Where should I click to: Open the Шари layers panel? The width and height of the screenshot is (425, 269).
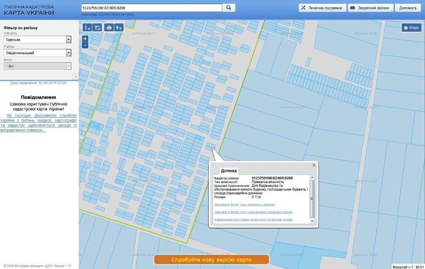(x=412, y=28)
